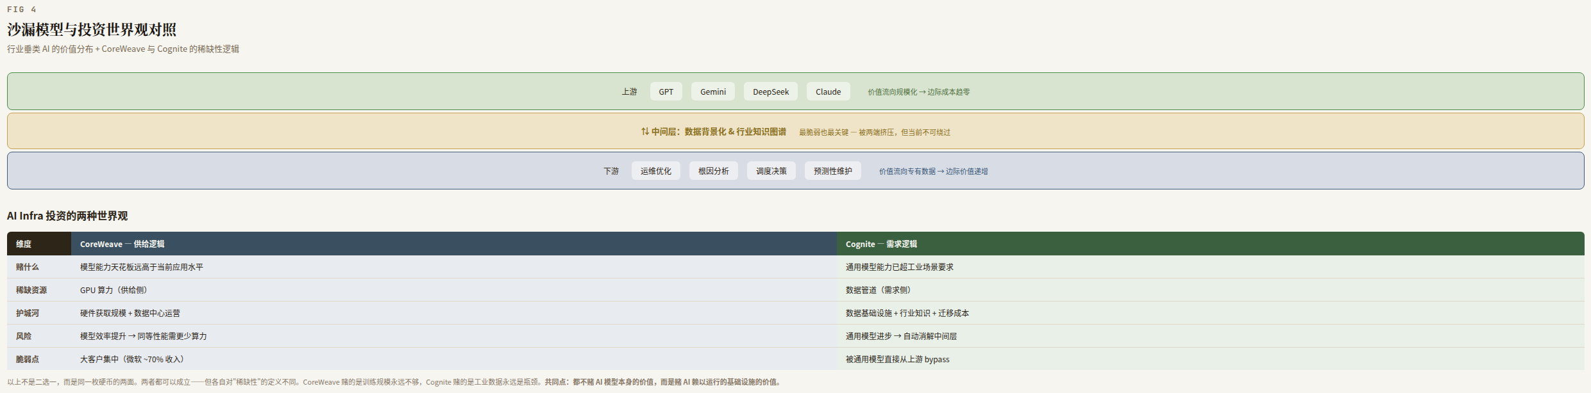
Task: Click the 调度决策 chip
Action: tap(771, 171)
